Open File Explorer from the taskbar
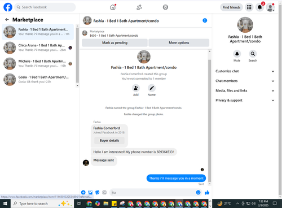Viewport: 282px width, 208px height. click(x=106, y=203)
